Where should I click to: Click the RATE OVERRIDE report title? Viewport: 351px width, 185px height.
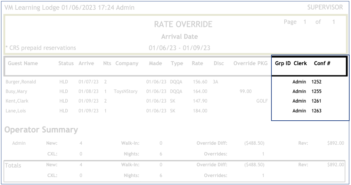(x=183, y=25)
